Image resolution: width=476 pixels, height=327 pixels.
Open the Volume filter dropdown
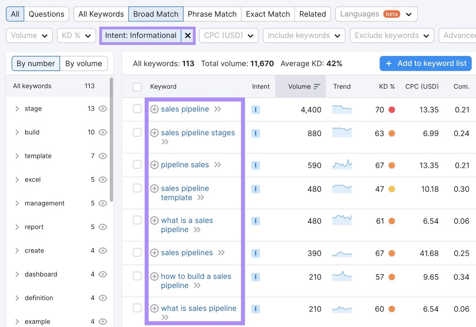point(29,35)
